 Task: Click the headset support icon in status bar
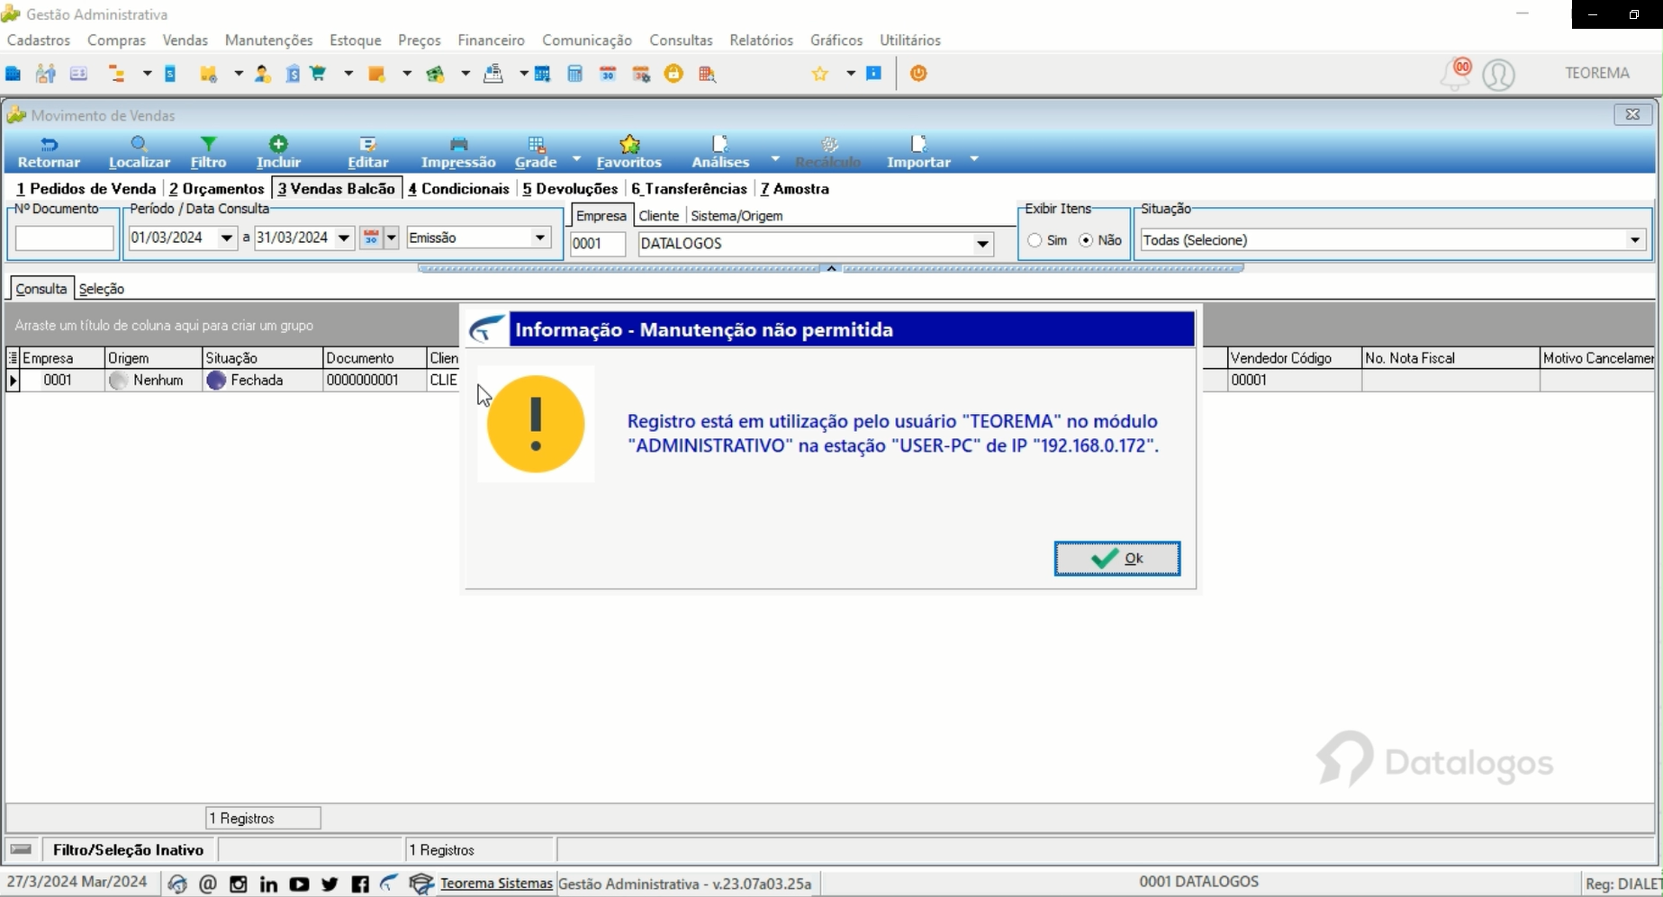pyautogui.click(x=177, y=884)
